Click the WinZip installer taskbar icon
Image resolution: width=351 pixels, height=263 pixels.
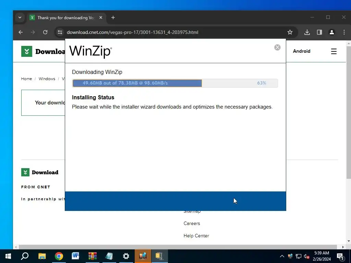[159, 256]
